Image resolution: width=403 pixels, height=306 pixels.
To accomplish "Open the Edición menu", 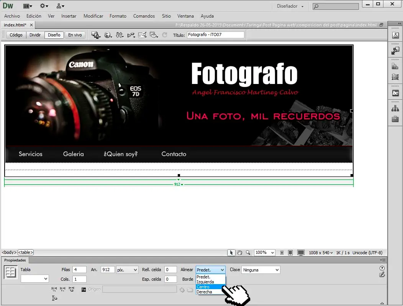I will [x=34, y=16].
